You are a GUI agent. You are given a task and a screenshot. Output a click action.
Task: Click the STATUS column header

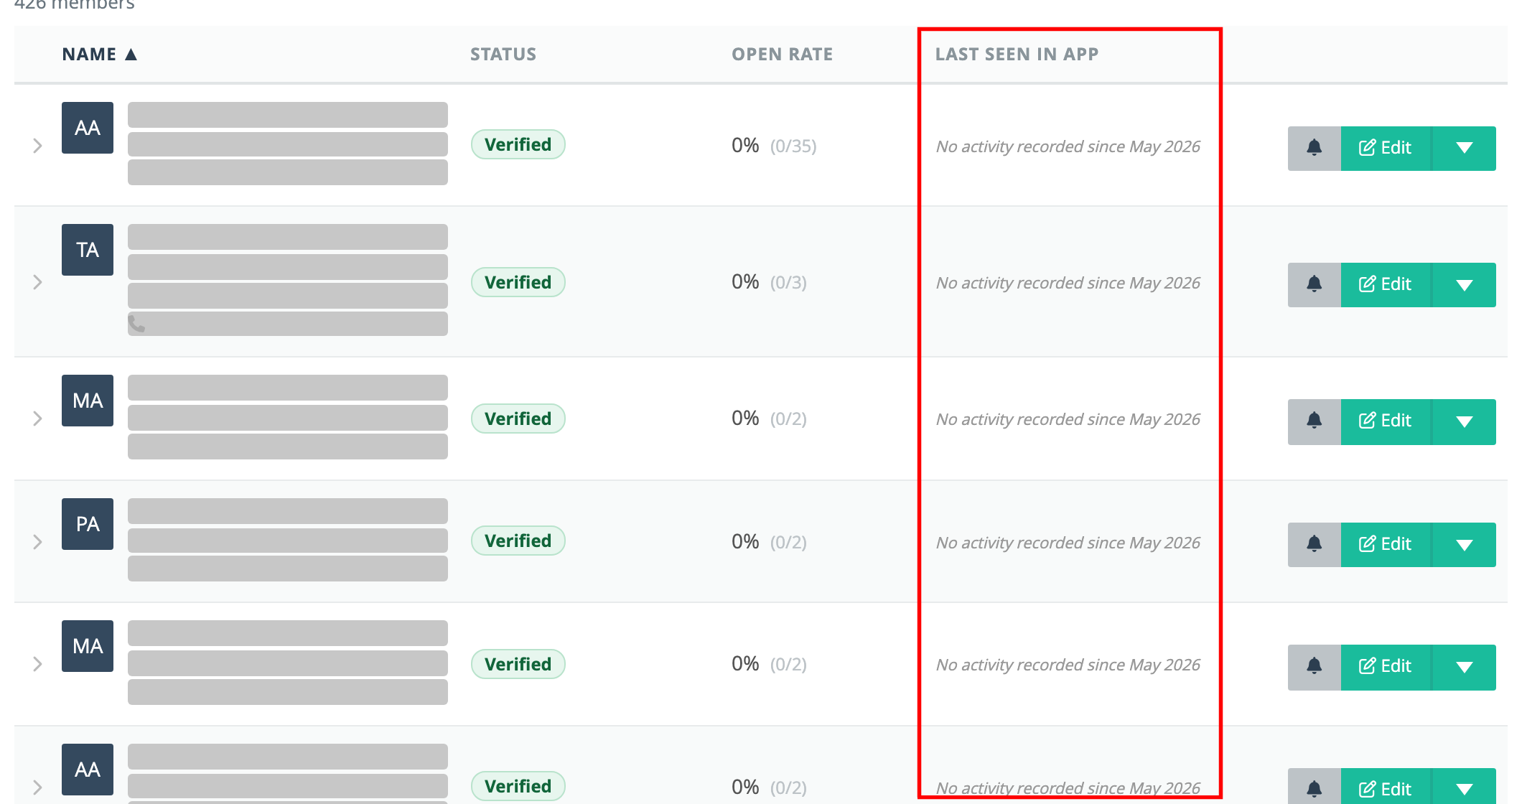coord(503,55)
